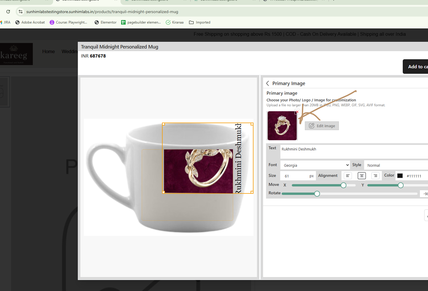Align text to the center
The height and width of the screenshot is (291, 428).
pos(362,176)
